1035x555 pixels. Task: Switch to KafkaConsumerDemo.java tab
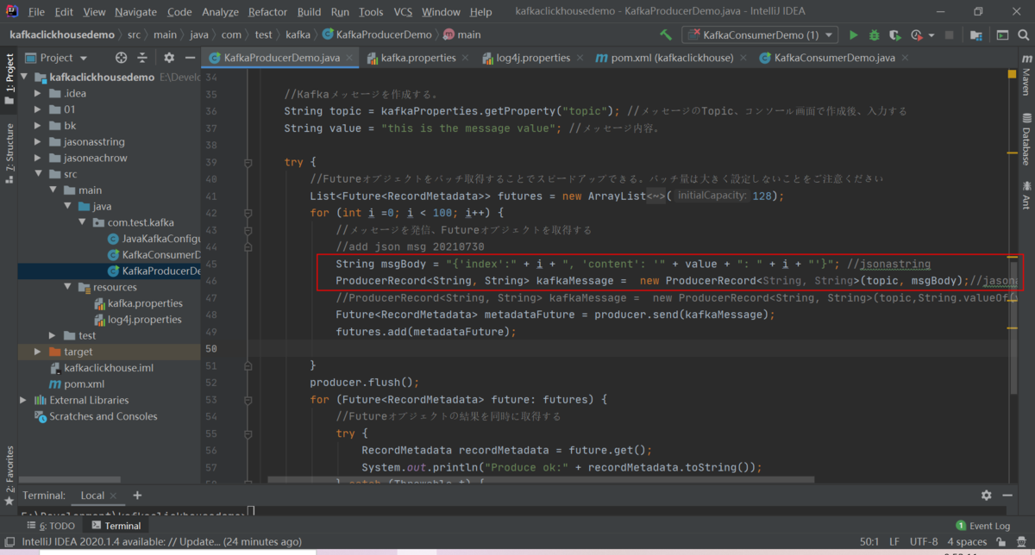click(835, 58)
